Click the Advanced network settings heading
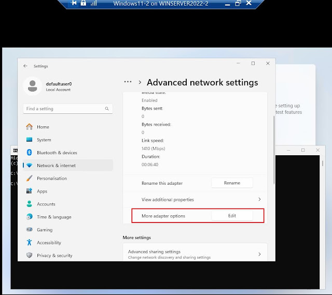 click(202, 82)
